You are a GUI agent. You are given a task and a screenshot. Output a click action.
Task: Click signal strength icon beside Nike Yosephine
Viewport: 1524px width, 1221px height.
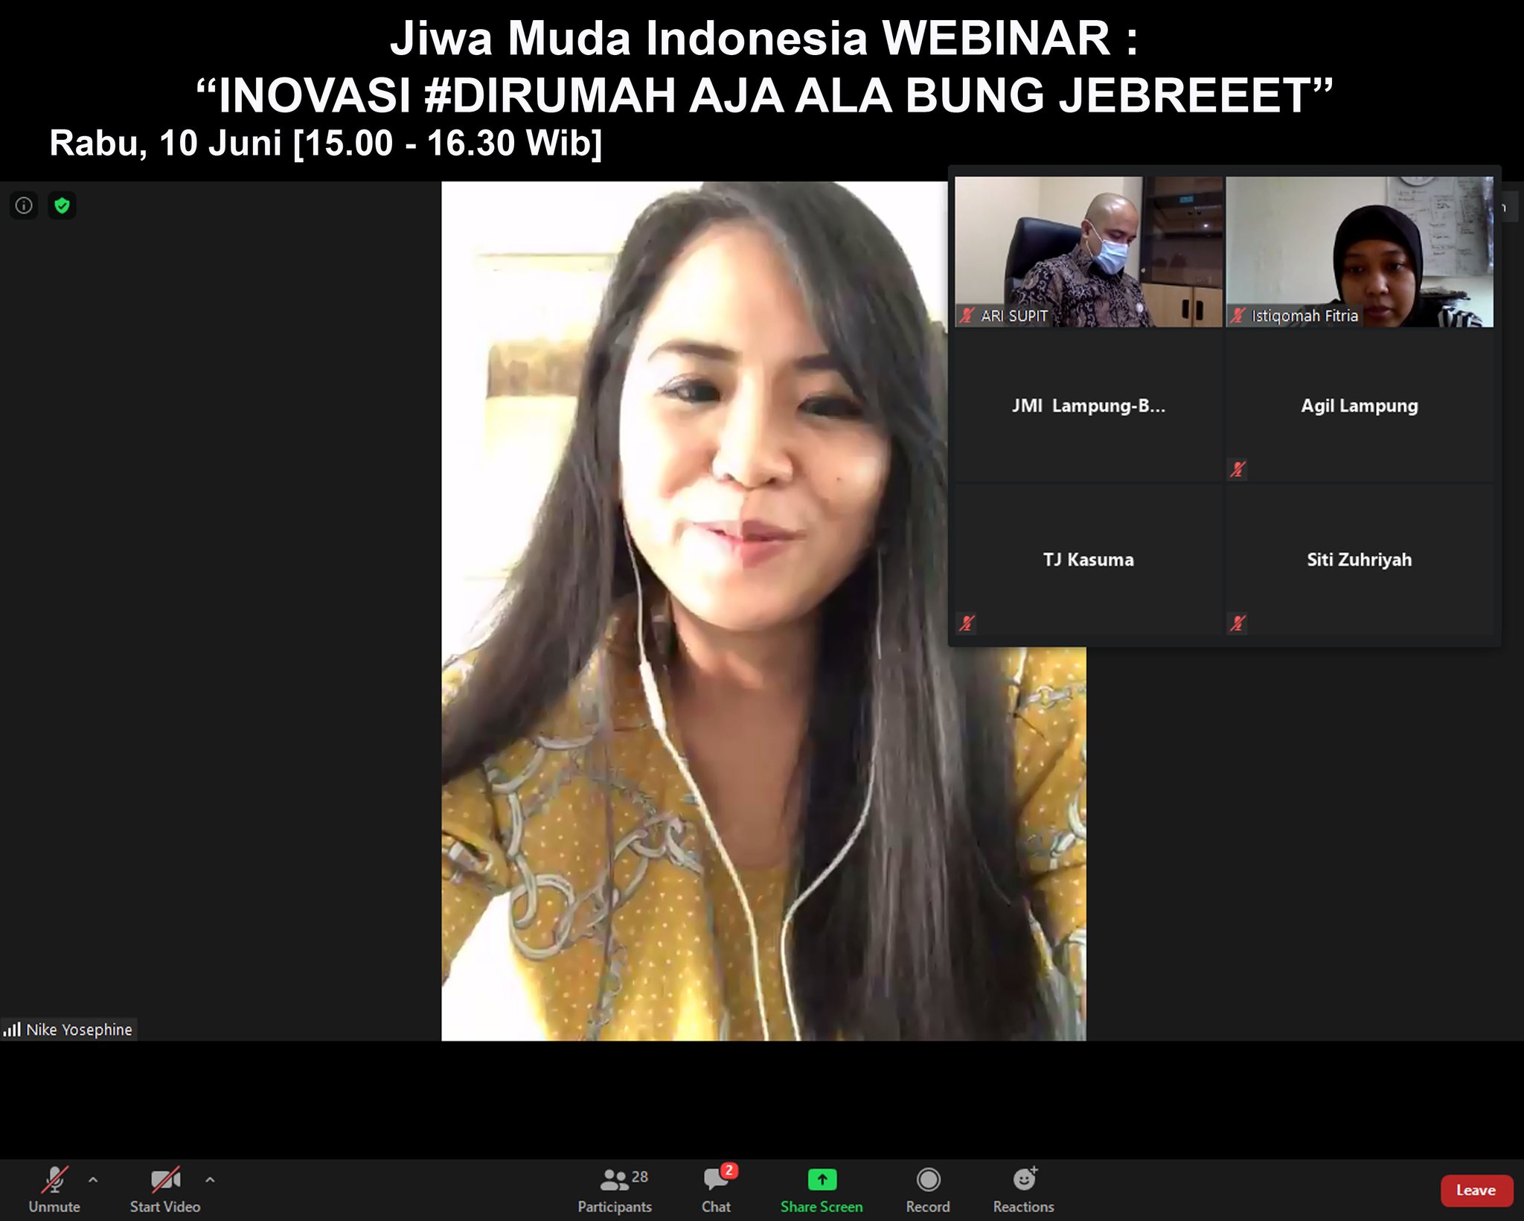[12, 1030]
